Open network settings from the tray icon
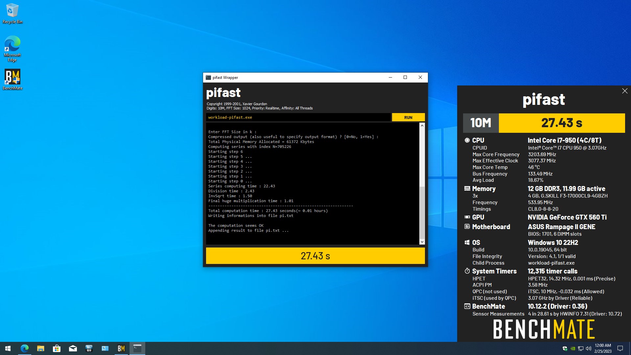The image size is (631, 355). (x=581, y=348)
